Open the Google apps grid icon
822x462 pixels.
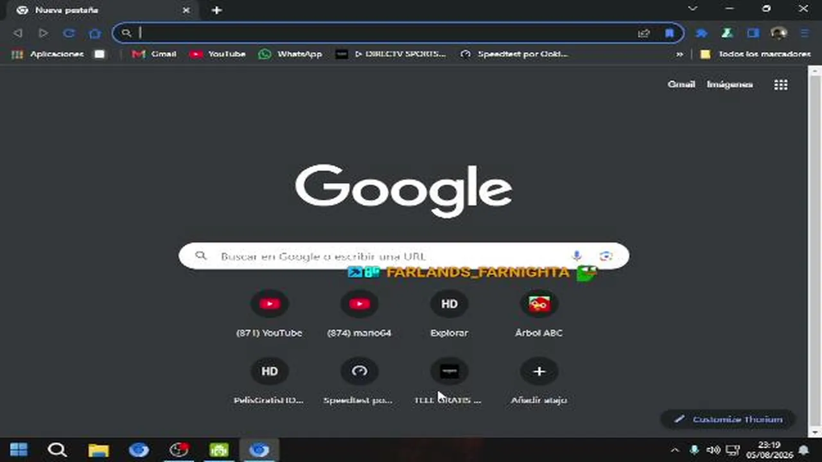coord(781,85)
